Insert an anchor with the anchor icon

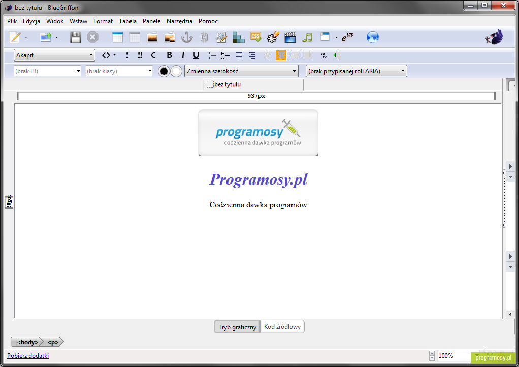pos(187,37)
